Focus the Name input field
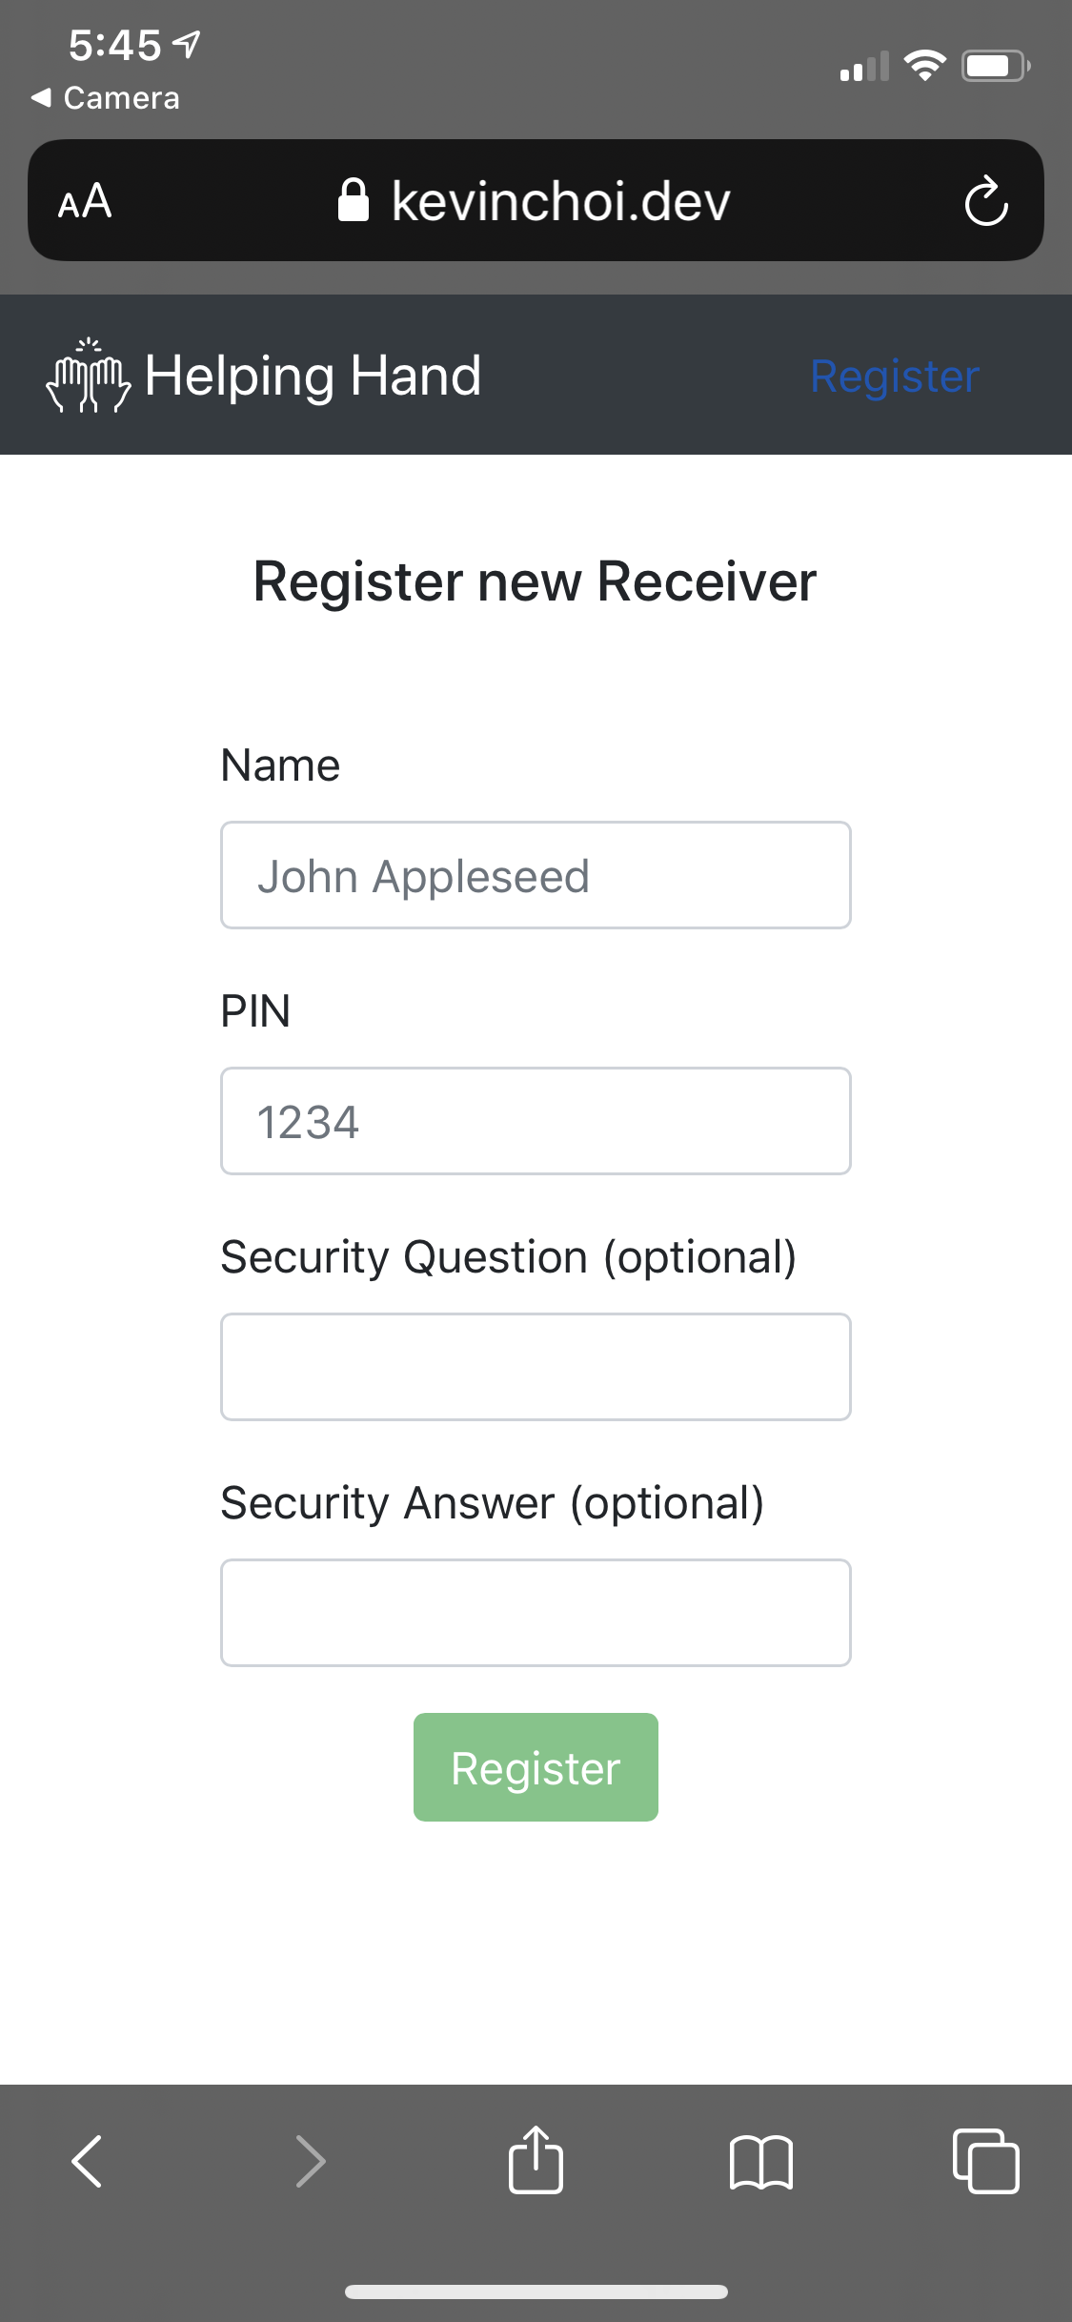 [x=536, y=875]
